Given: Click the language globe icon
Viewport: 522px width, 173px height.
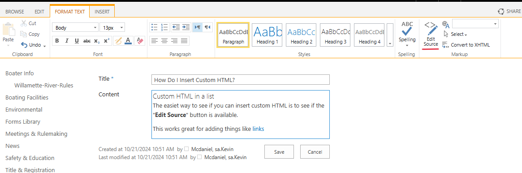Looking at the screenshot, I should point(446,24).
